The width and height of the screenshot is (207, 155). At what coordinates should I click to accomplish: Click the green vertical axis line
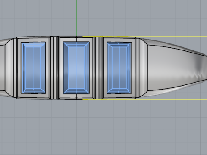point(76,18)
